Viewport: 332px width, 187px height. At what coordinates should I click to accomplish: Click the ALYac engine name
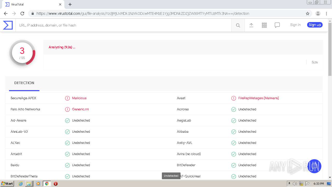click(15, 143)
